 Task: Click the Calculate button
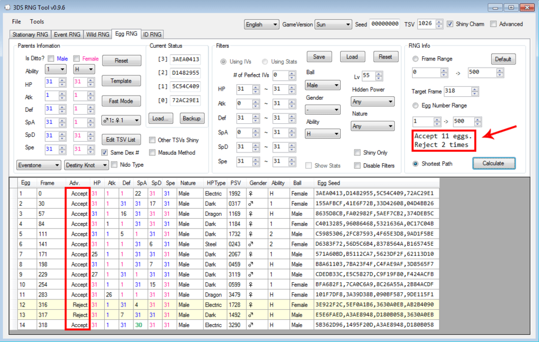tap(493, 163)
